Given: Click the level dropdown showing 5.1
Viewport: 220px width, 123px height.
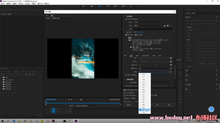Looking at the screenshot, I should 154,72.
